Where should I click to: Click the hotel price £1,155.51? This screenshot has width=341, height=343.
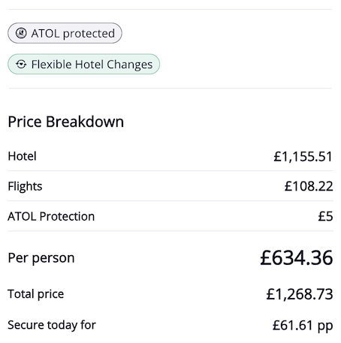(x=303, y=157)
